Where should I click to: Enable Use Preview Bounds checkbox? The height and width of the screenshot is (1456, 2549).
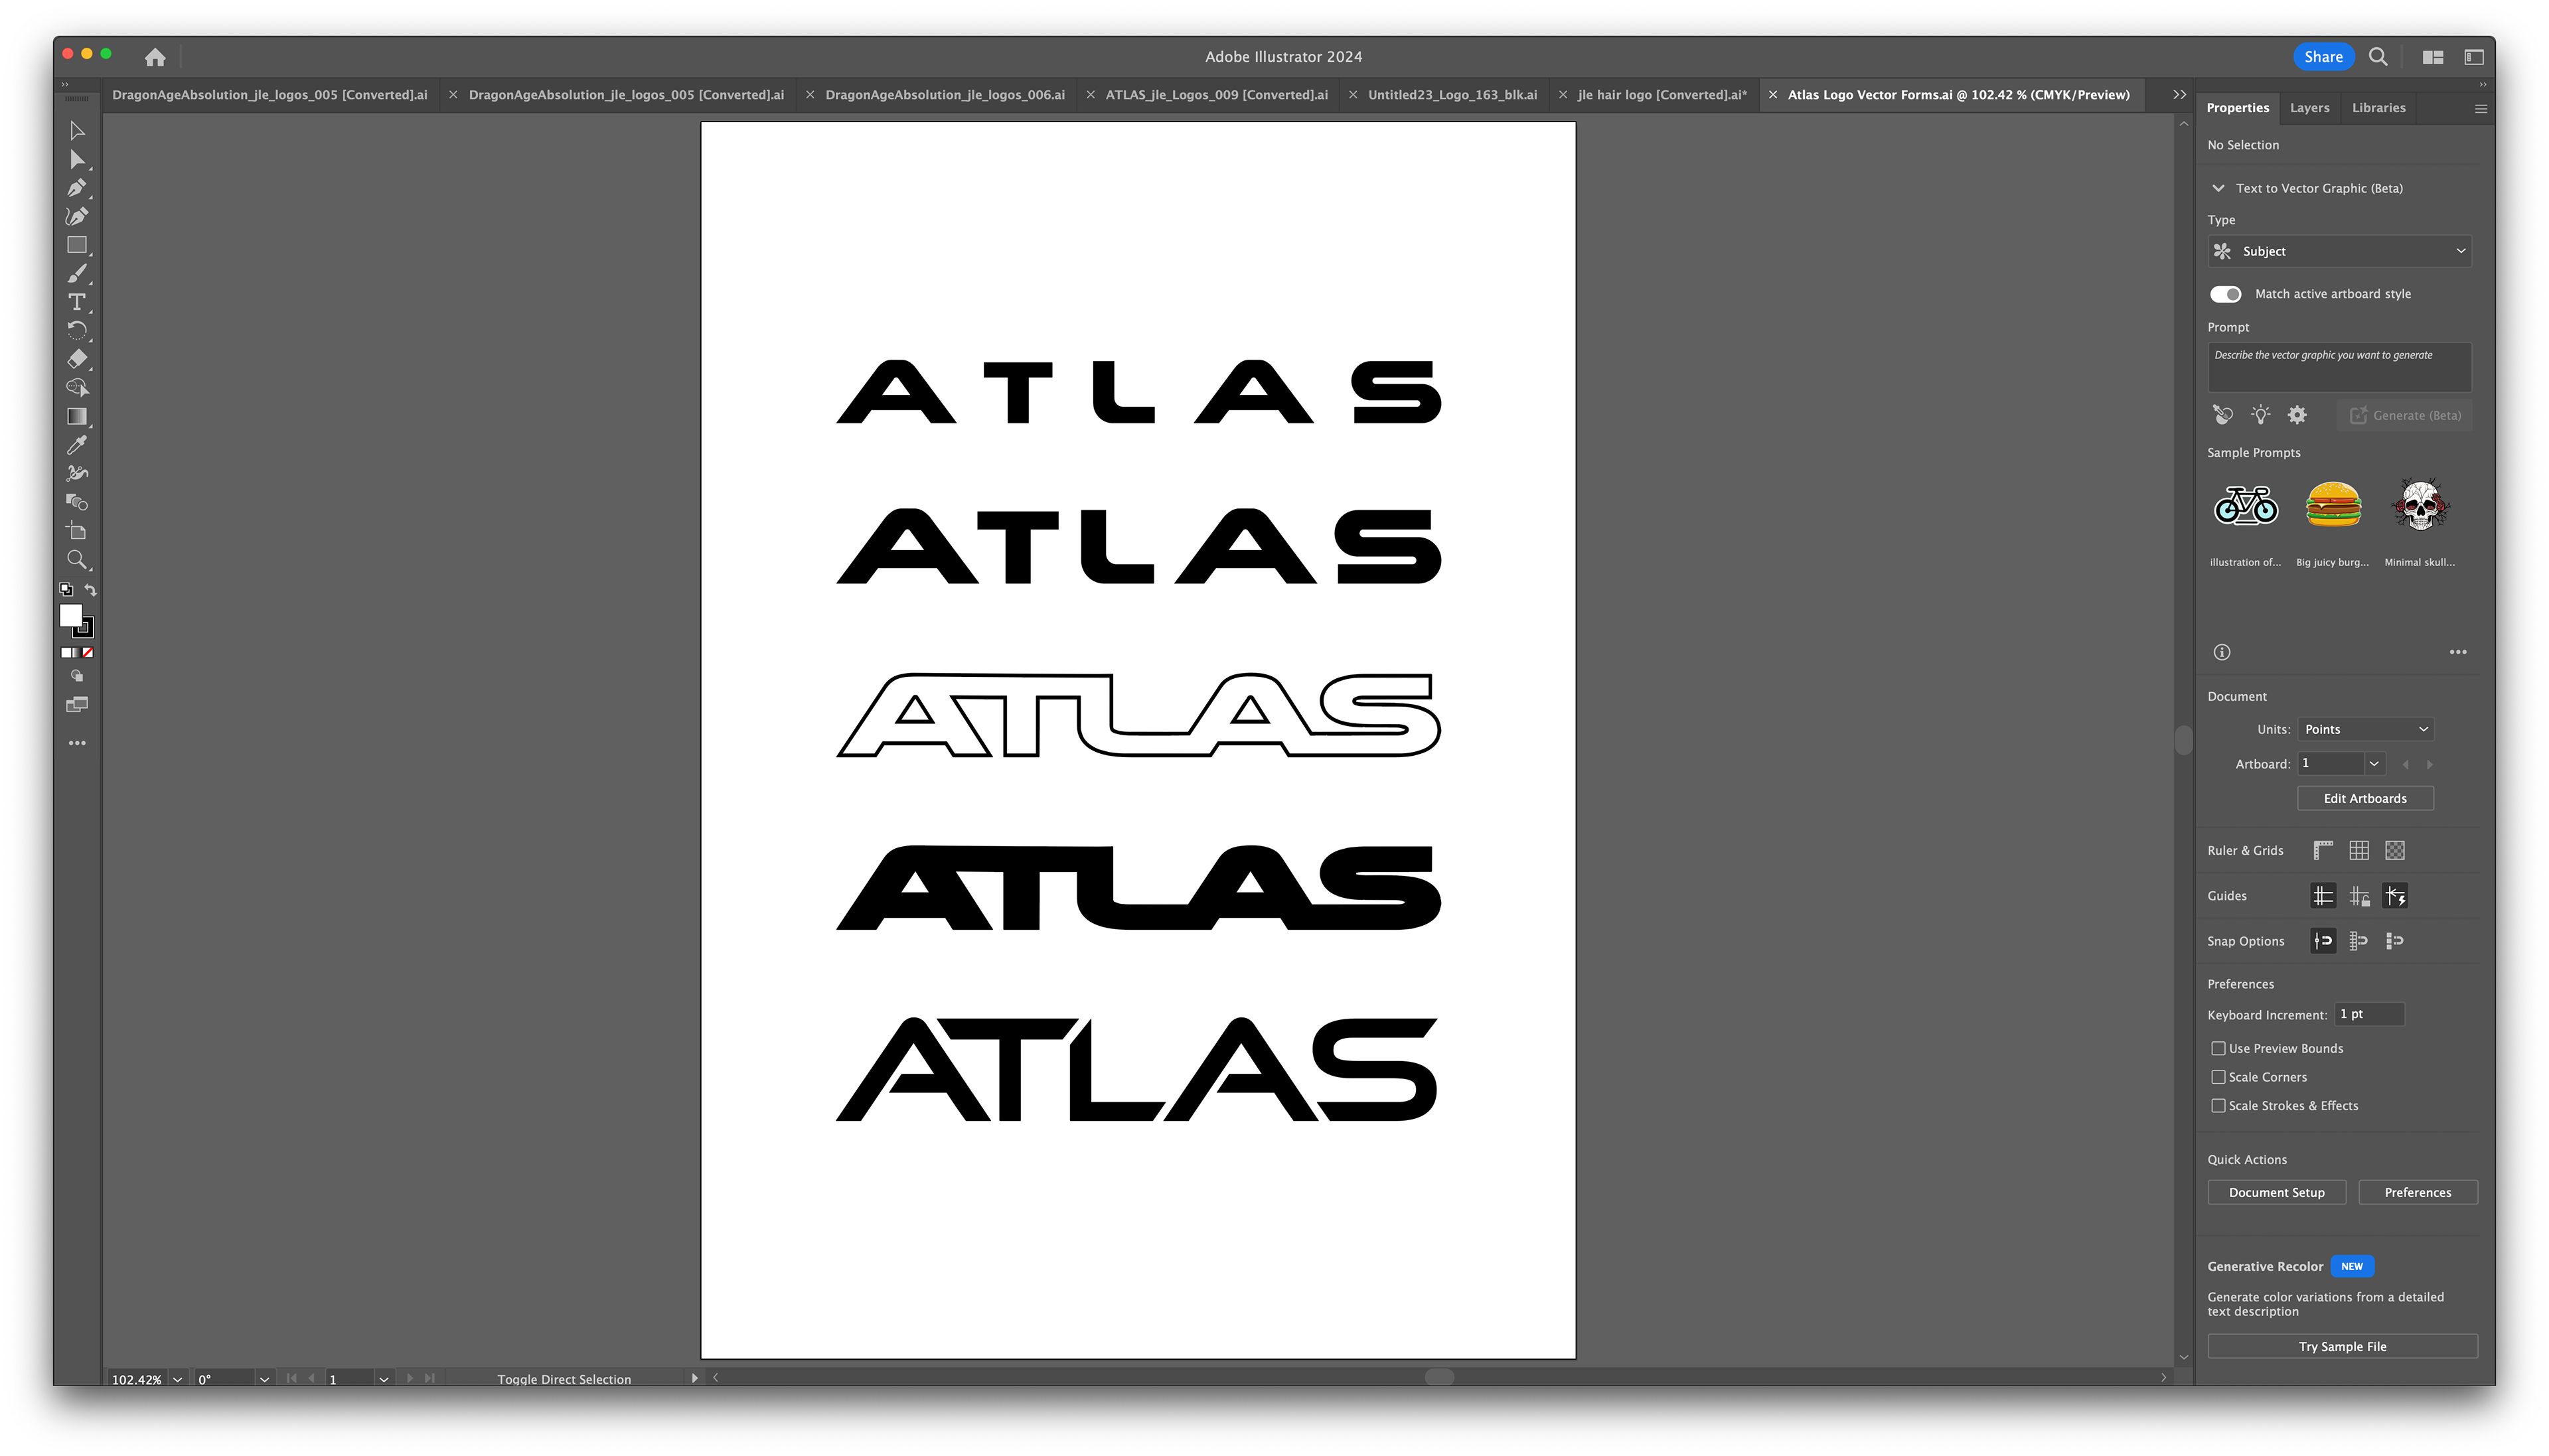pos(2218,1048)
